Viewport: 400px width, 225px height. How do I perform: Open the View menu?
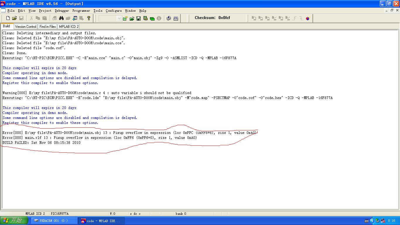32,11
